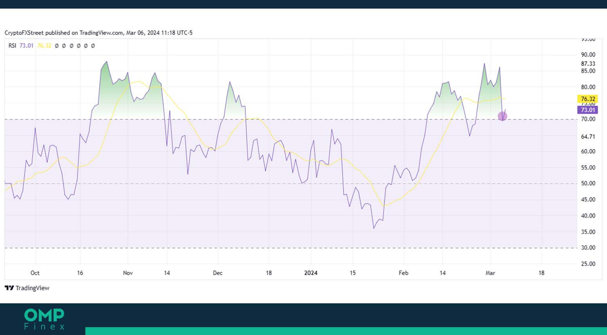Click the 55.00 axis label
Screen dimensions: 607x335
point(588,167)
